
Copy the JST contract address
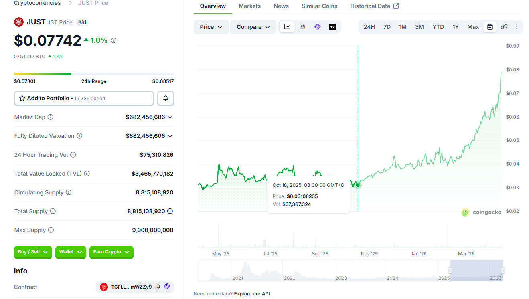(x=158, y=287)
